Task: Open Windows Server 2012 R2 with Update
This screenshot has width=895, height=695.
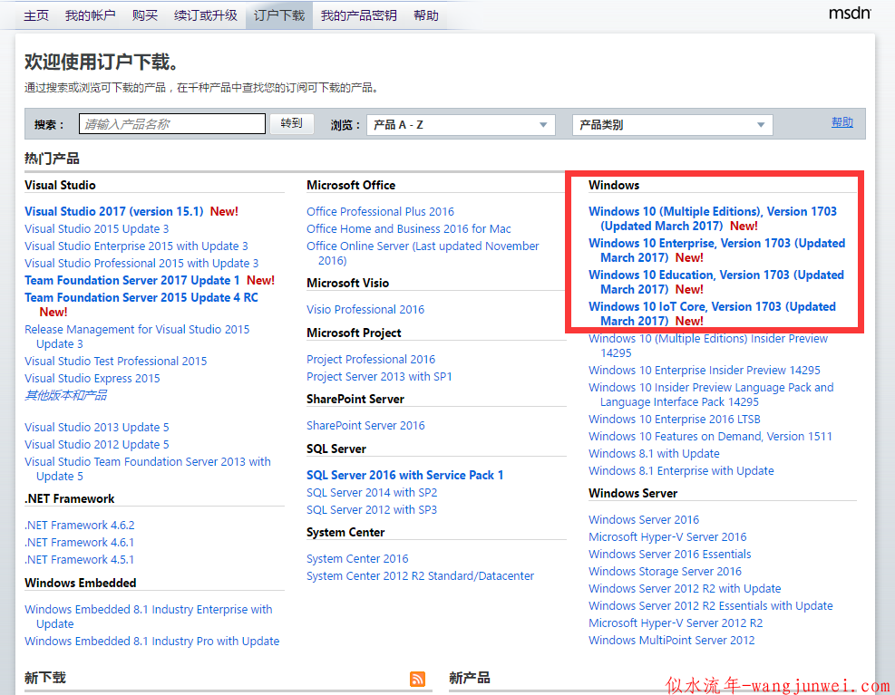Action: point(685,588)
